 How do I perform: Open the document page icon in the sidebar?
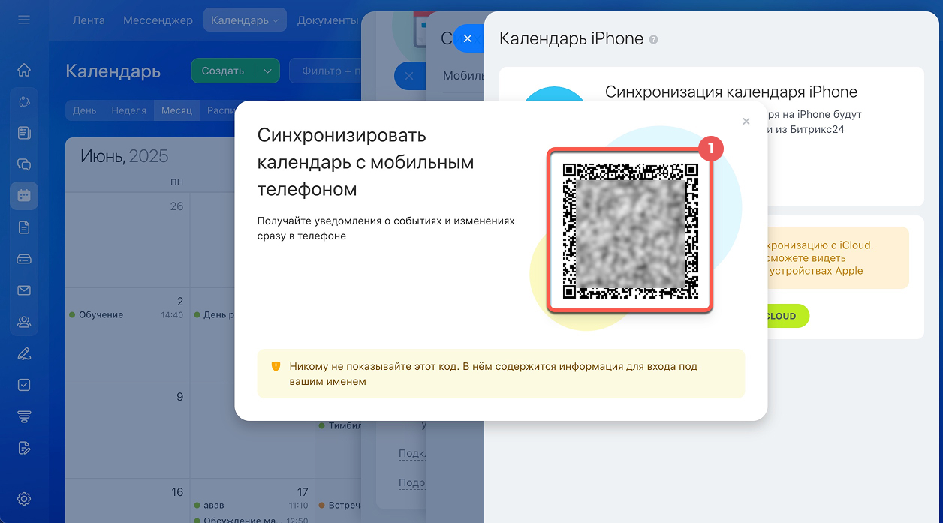coord(24,227)
